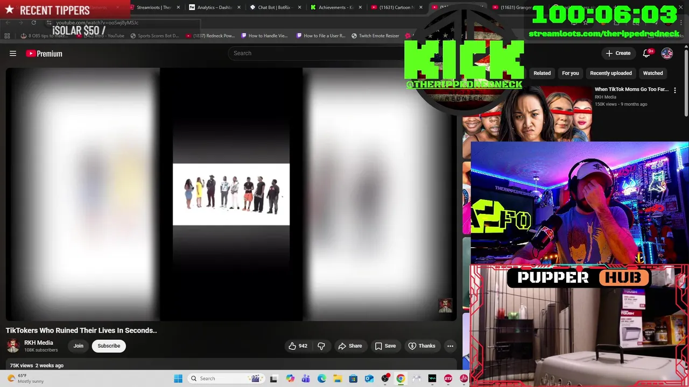689x387 pixels.
Task: Send a Thanks to the creator
Action: pyautogui.click(x=421, y=346)
